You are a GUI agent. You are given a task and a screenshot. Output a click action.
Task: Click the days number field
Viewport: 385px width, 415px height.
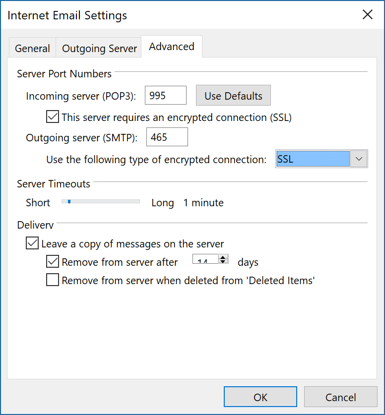click(x=204, y=260)
